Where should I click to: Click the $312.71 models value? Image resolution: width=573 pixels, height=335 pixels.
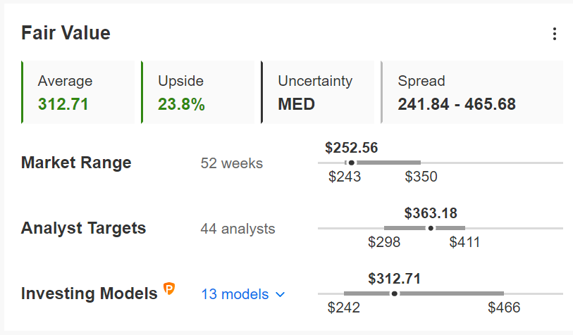tap(394, 279)
